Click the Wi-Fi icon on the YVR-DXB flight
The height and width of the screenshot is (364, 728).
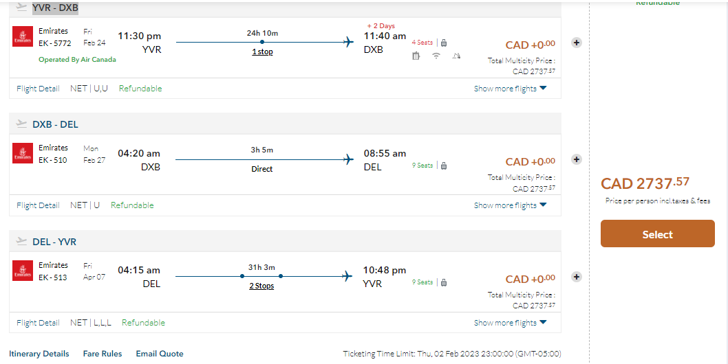coord(436,56)
